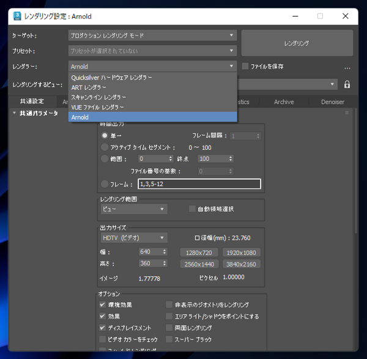
Task: Apply the 1920x1080 size preset
Action: pyautogui.click(x=242, y=253)
